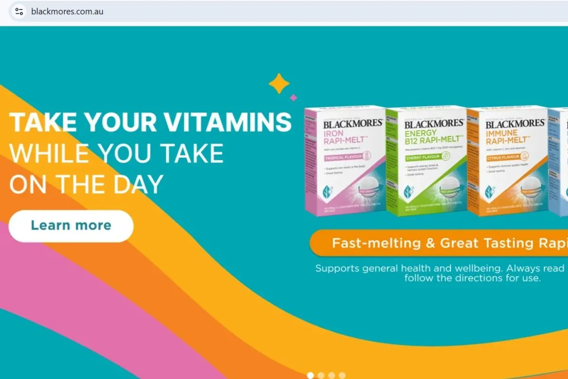Viewport: 568px width, 379px height.
Task: Click the partially visible blue product box
Action: 558,161
